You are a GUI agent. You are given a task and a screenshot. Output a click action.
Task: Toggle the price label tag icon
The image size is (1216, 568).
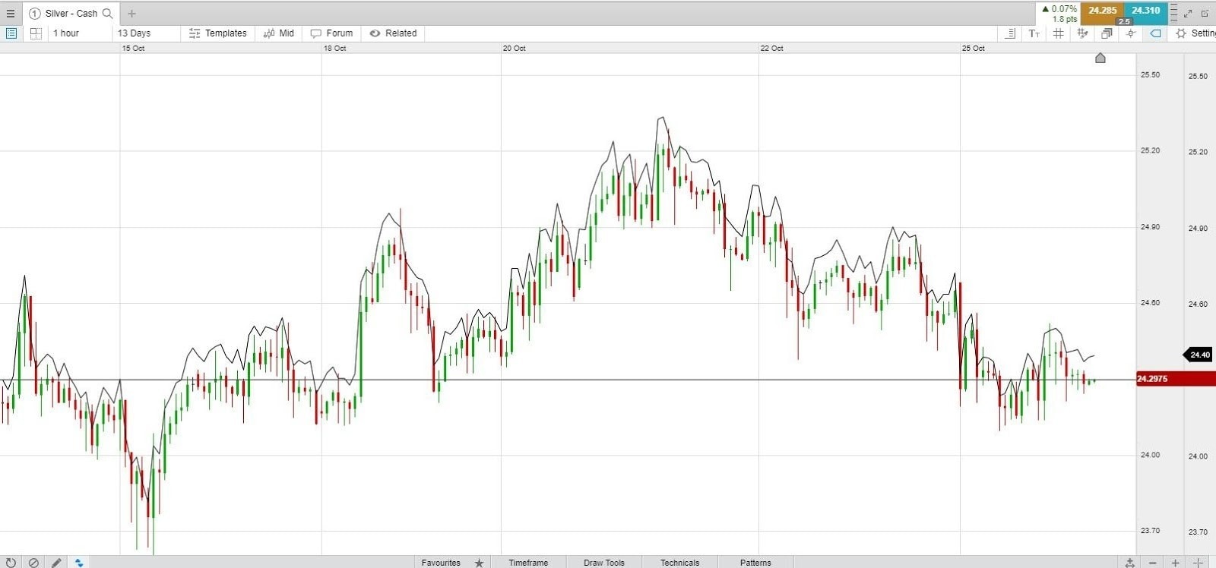coord(1155,33)
